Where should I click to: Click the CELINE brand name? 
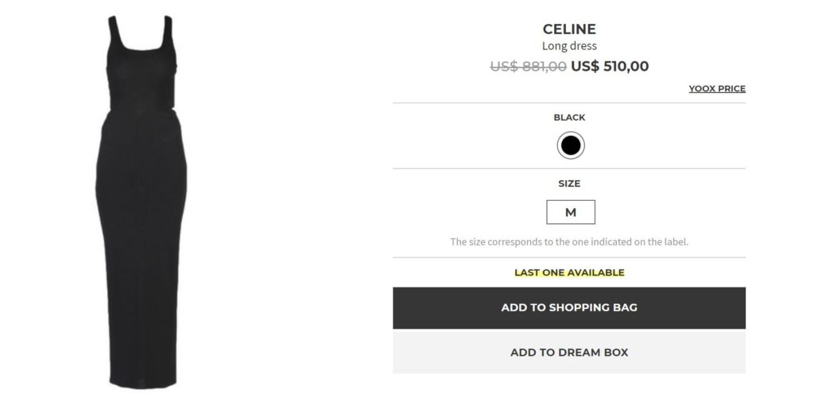(569, 29)
